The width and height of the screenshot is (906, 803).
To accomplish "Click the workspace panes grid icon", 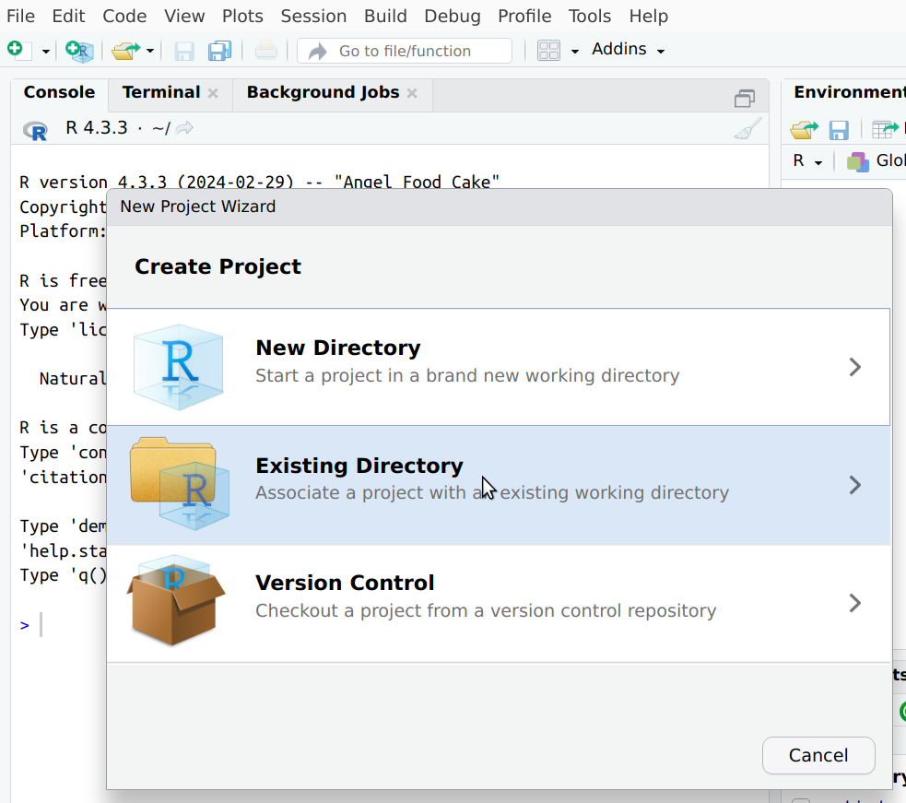I will pyautogui.click(x=548, y=51).
